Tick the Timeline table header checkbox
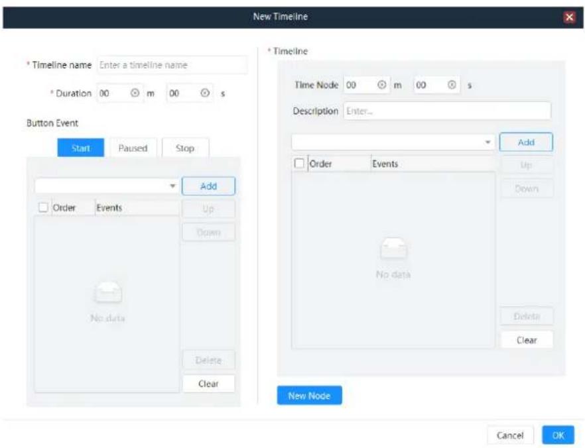 299,163
